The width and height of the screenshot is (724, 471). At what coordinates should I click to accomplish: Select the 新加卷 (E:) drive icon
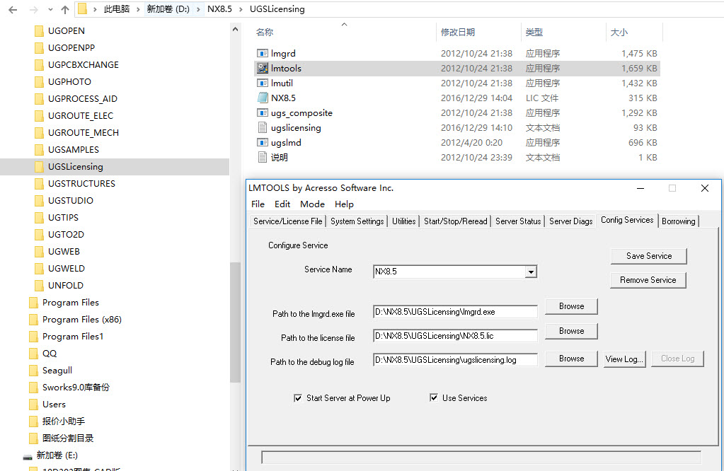click(28, 456)
